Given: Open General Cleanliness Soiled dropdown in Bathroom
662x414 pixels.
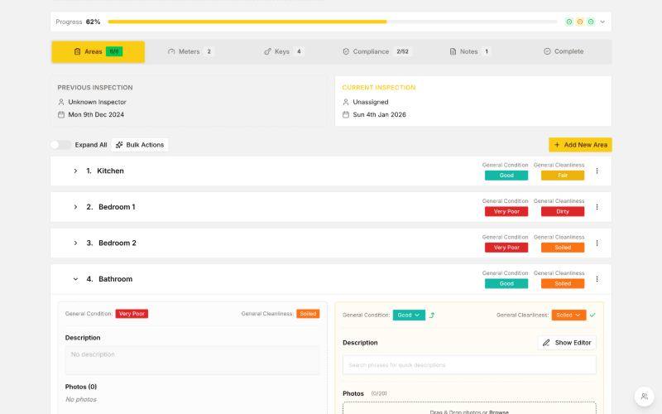Looking at the screenshot, I should pos(568,315).
